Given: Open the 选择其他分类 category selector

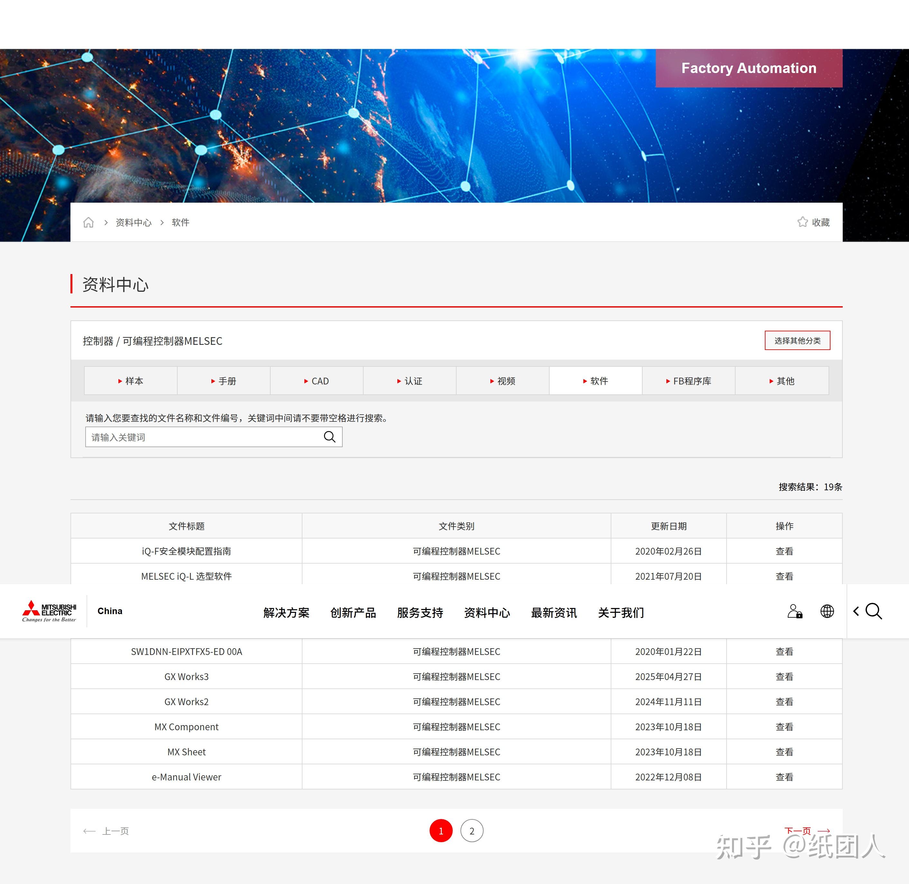Looking at the screenshot, I should 798,340.
